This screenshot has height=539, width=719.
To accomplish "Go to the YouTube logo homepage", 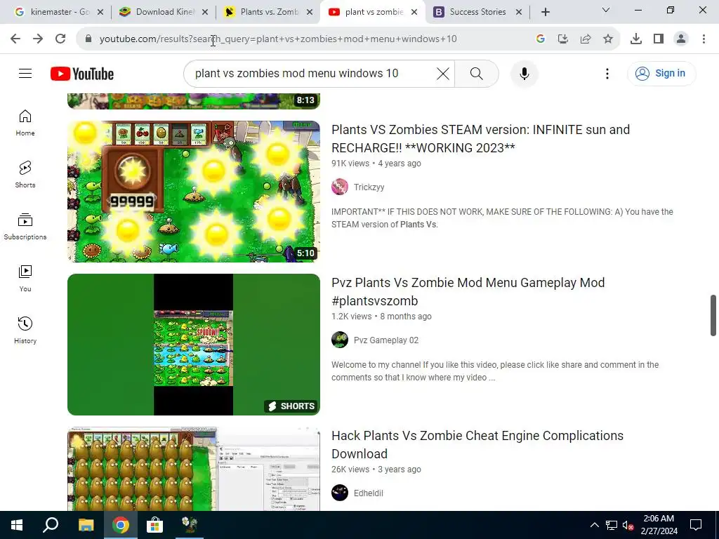I will [82, 74].
